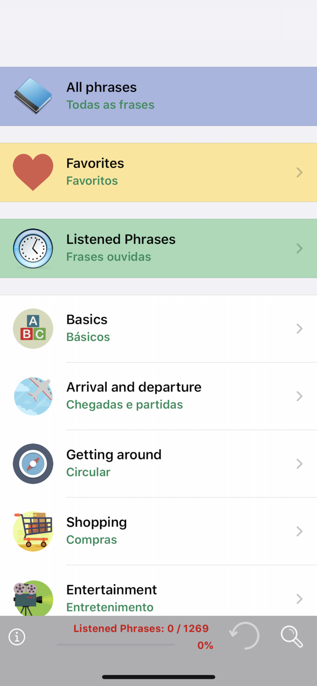
Task: Click the reset arrow icon in bottom bar
Action: click(244, 636)
